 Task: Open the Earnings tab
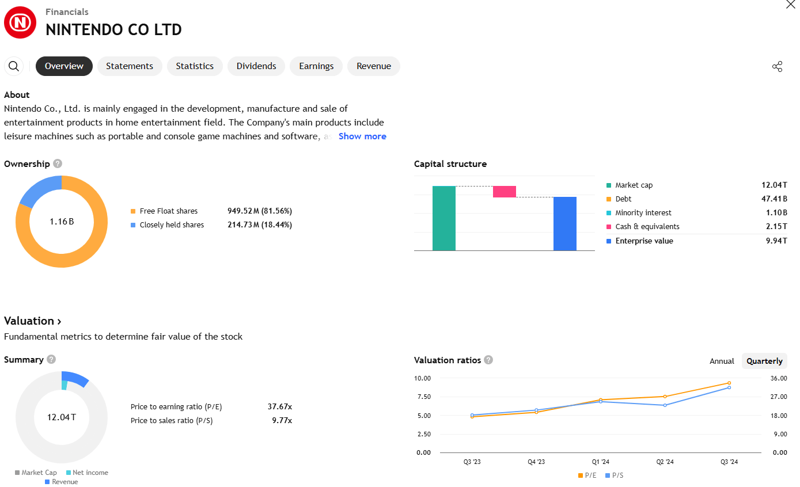point(316,66)
